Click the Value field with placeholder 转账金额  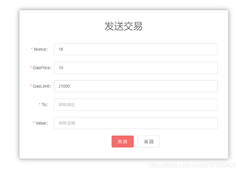point(136,123)
